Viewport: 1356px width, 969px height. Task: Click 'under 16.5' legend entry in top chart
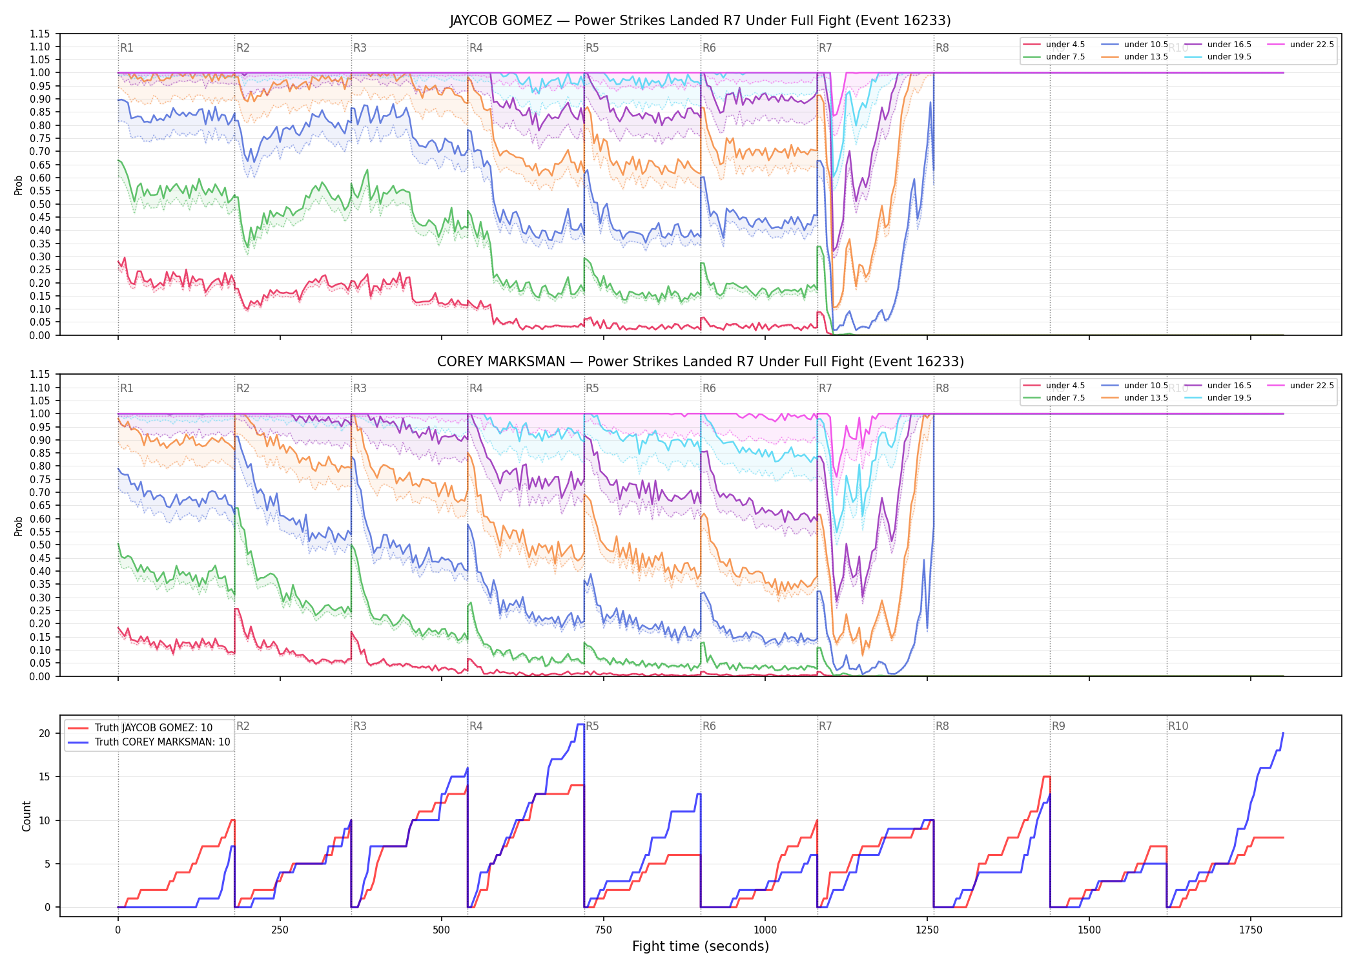point(1218,45)
